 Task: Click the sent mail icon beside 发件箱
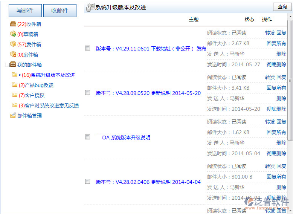(13, 44)
